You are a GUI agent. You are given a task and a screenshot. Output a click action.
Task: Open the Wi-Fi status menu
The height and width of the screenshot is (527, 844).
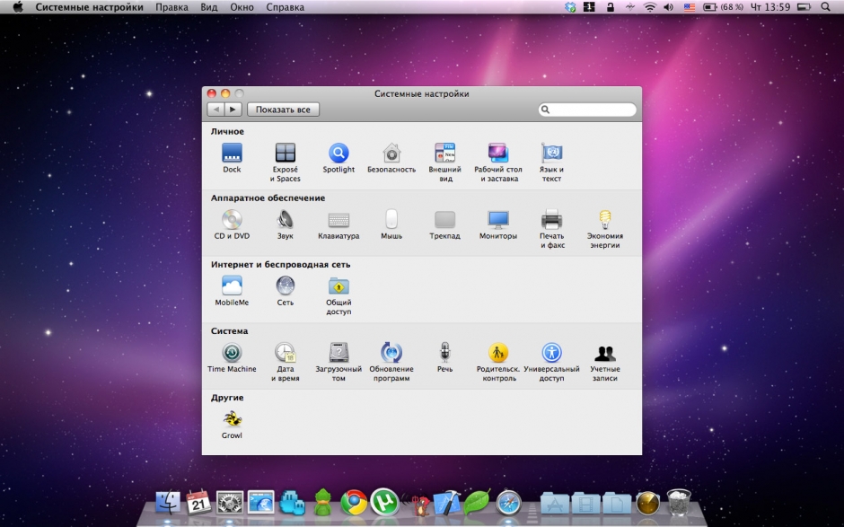[650, 7]
